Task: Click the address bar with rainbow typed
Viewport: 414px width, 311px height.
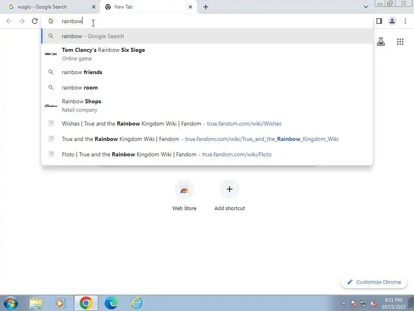Action: [207, 21]
